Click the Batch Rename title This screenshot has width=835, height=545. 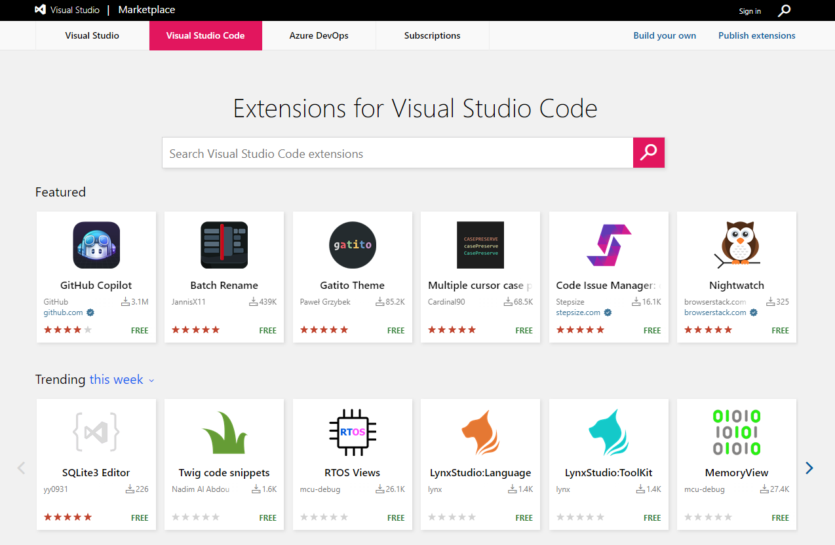(x=224, y=286)
